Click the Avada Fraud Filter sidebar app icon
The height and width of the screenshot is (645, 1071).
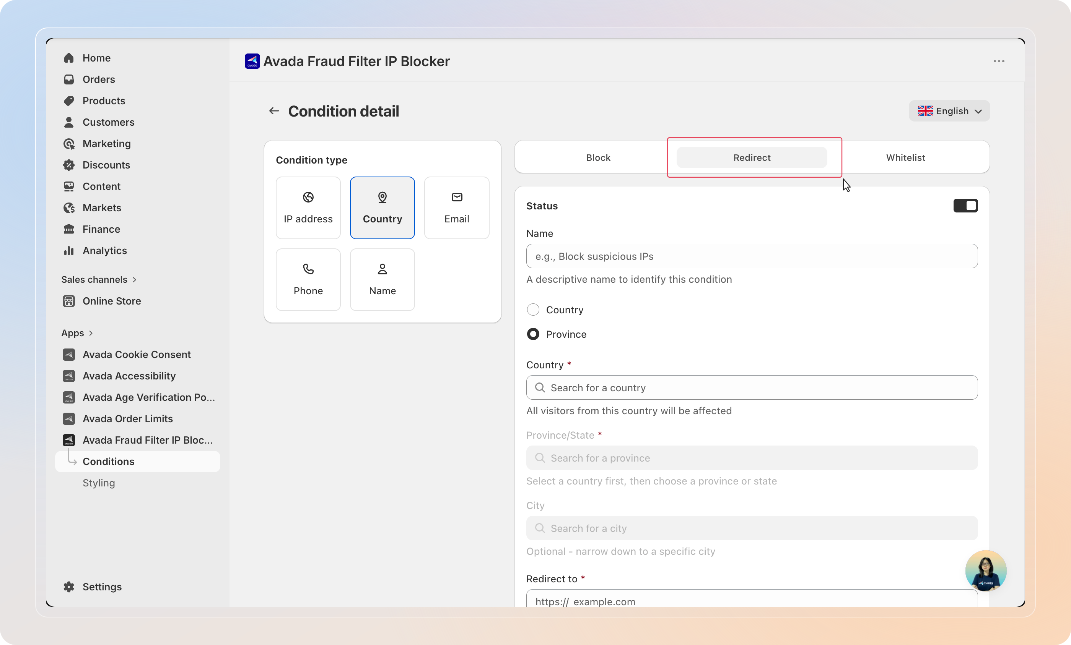tap(69, 440)
